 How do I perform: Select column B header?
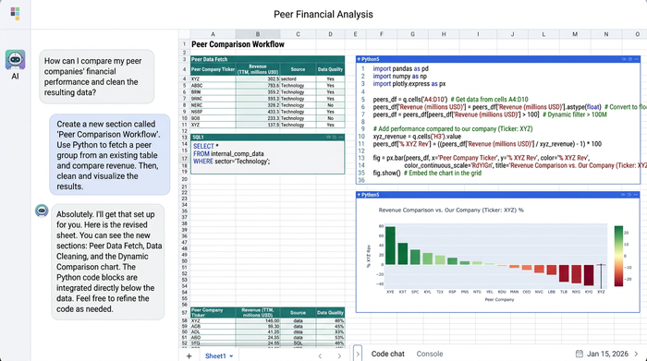pyautogui.click(x=258, y=34)
